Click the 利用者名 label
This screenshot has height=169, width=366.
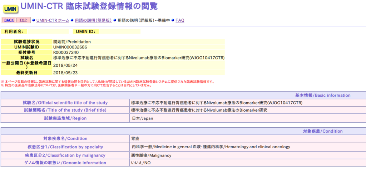[14, 31]
